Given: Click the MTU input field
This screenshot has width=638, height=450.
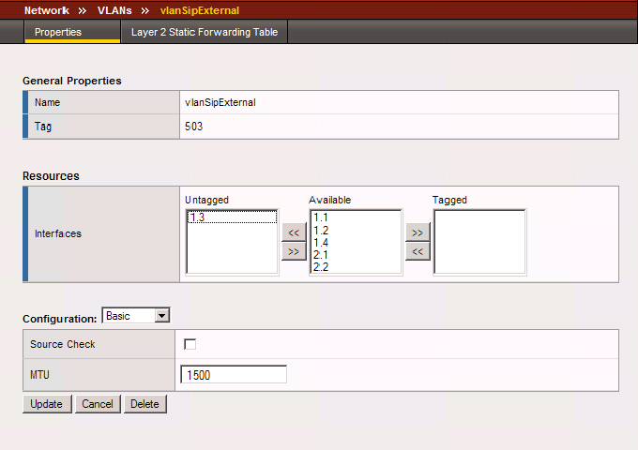Looking at the screenshot, I should 233,375.
